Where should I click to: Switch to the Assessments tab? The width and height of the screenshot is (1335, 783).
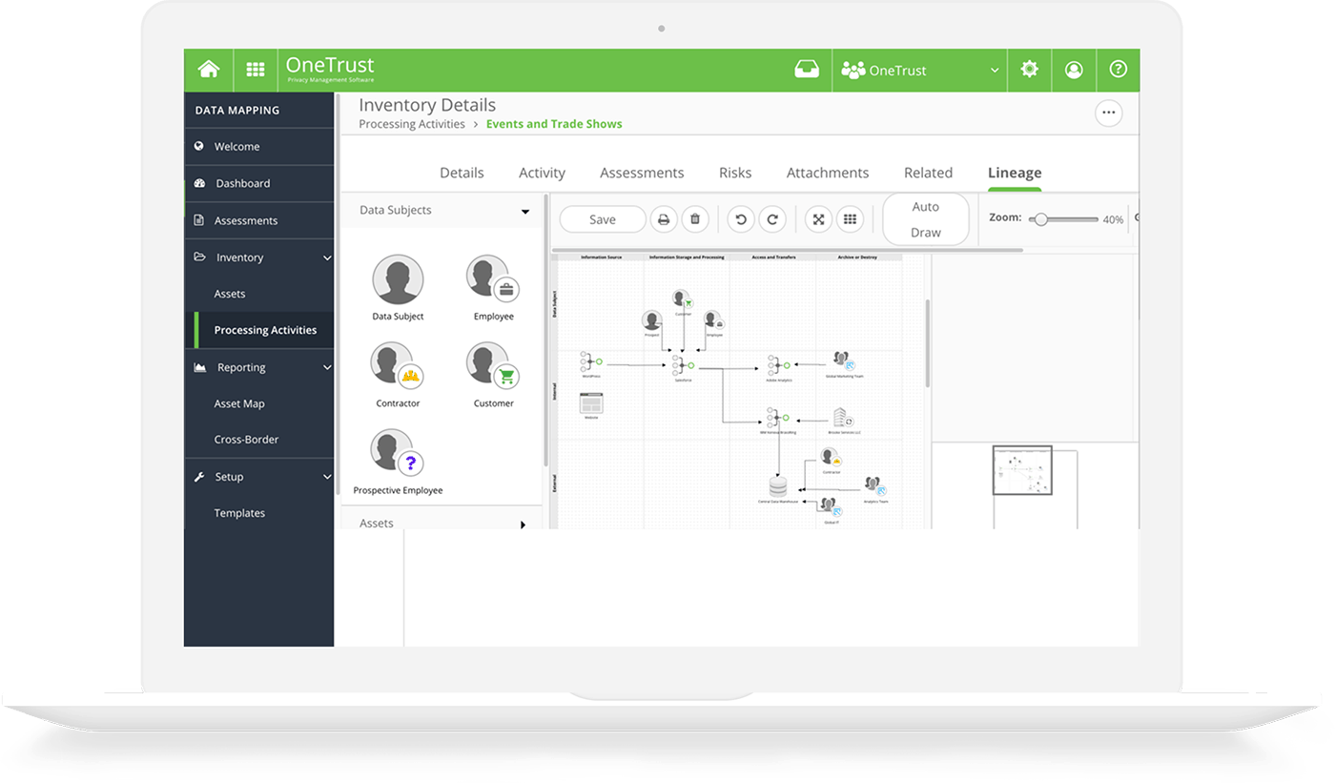(641, 173)
